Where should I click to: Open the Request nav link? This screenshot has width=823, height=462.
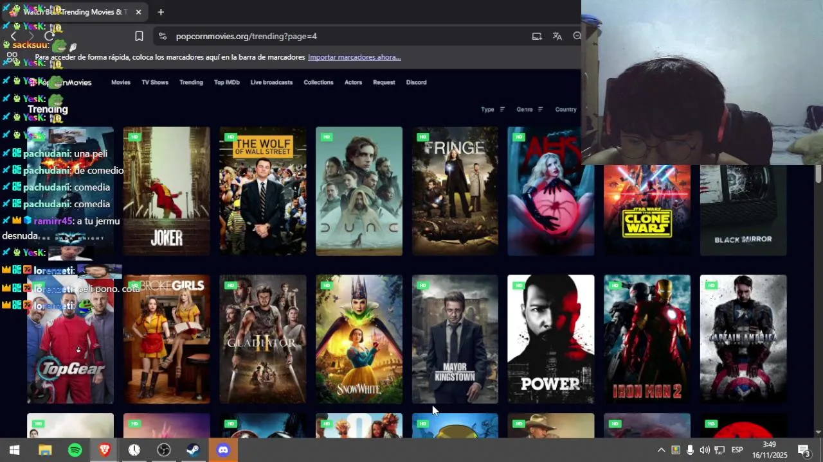tap(384, 82)
